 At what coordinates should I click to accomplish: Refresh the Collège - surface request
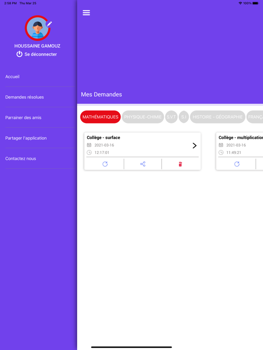pos(105,164)
